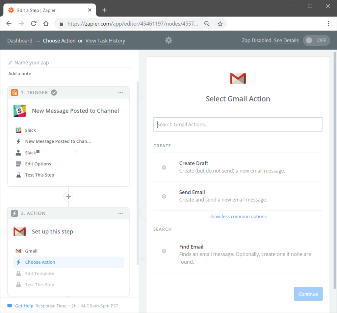Image resolution: width=337 pixels, height=313 pixels.
Task: Click the small Gmail icon row
Action: [18, 251]
